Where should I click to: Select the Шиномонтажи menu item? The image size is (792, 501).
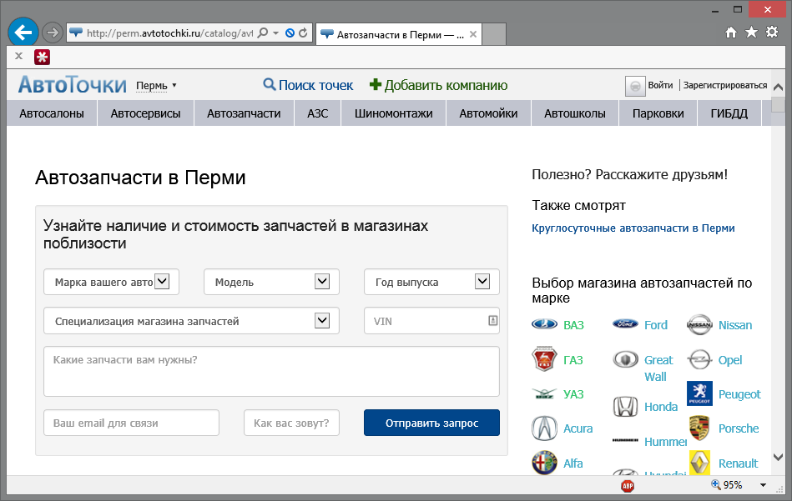[x=393, y=113]
